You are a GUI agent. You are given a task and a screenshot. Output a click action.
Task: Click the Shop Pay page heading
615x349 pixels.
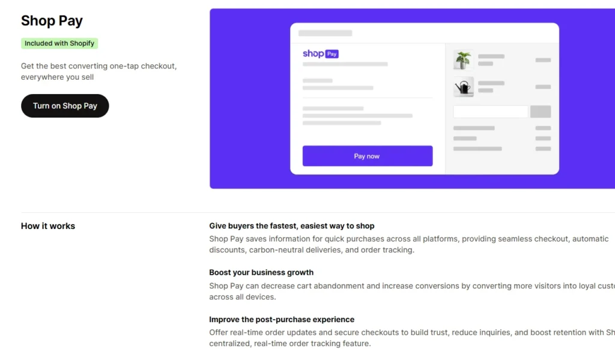(x=52, y=20)
